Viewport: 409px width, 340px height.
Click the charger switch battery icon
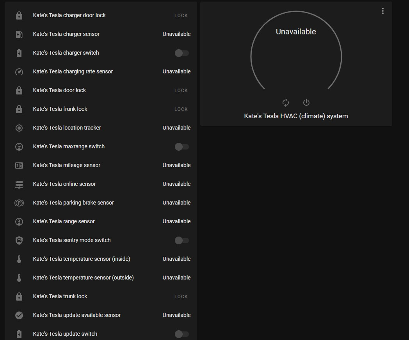pos(19,53)
